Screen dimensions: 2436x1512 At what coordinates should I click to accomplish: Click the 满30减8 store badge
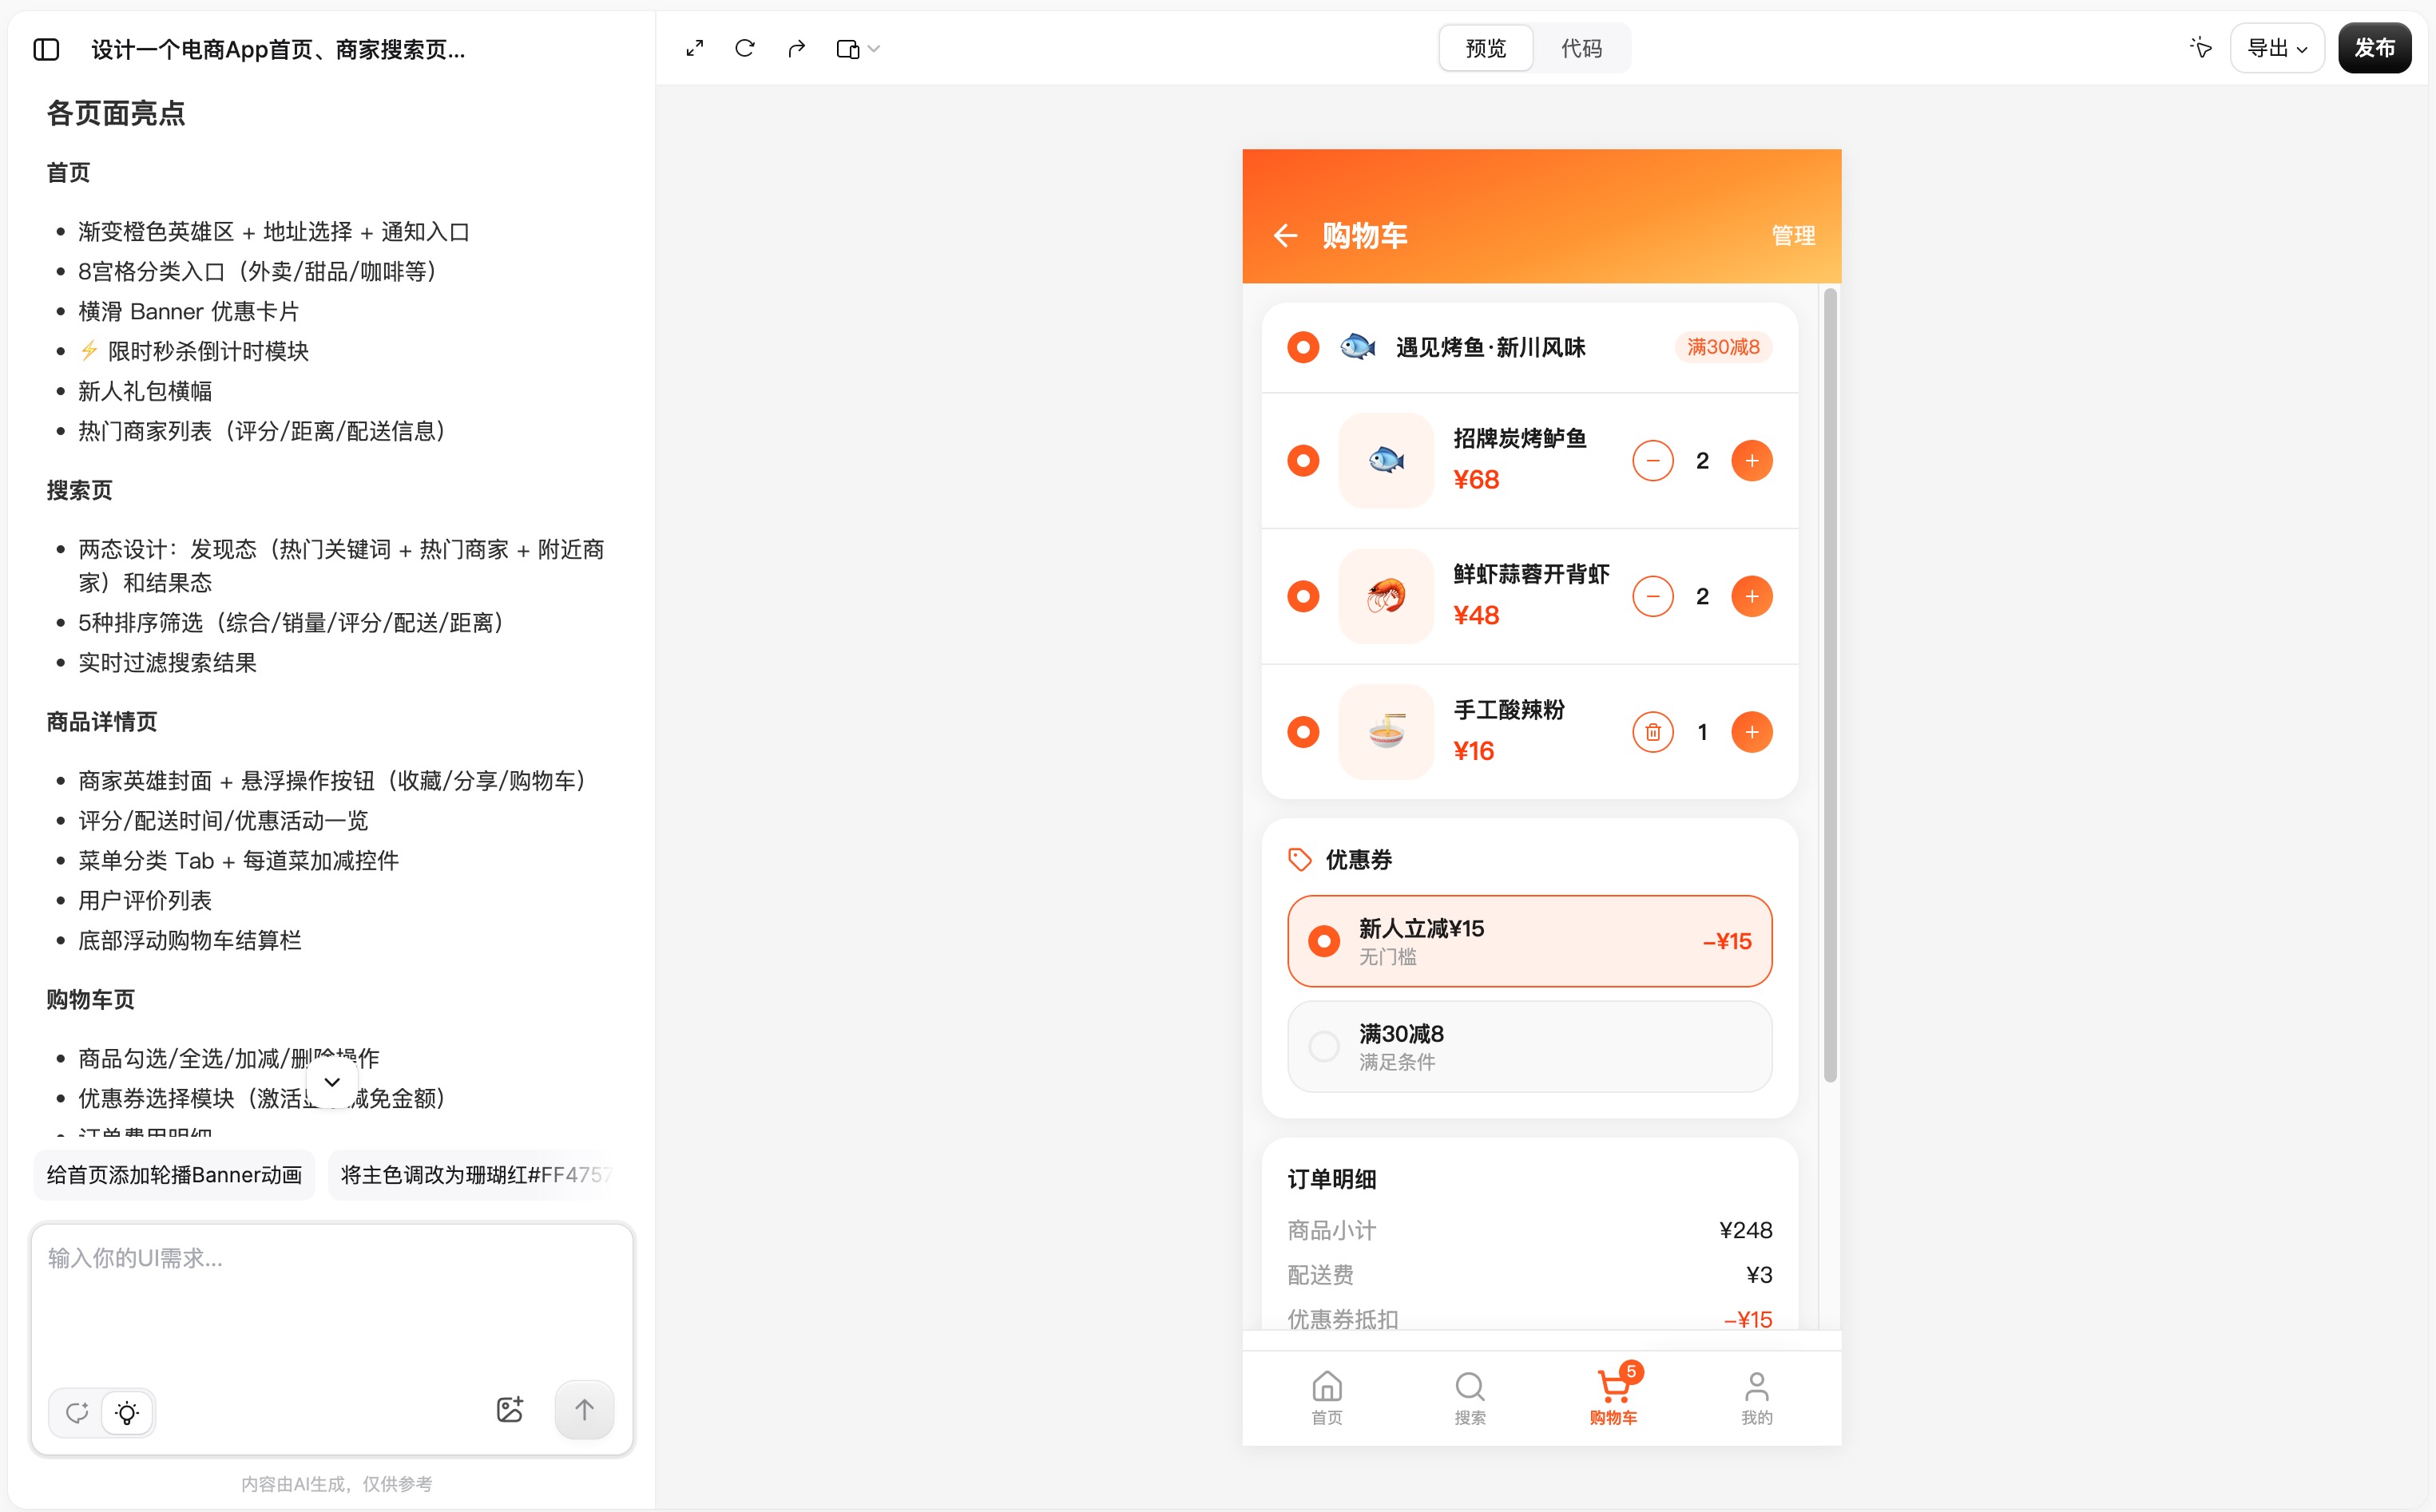point(1723,347)
